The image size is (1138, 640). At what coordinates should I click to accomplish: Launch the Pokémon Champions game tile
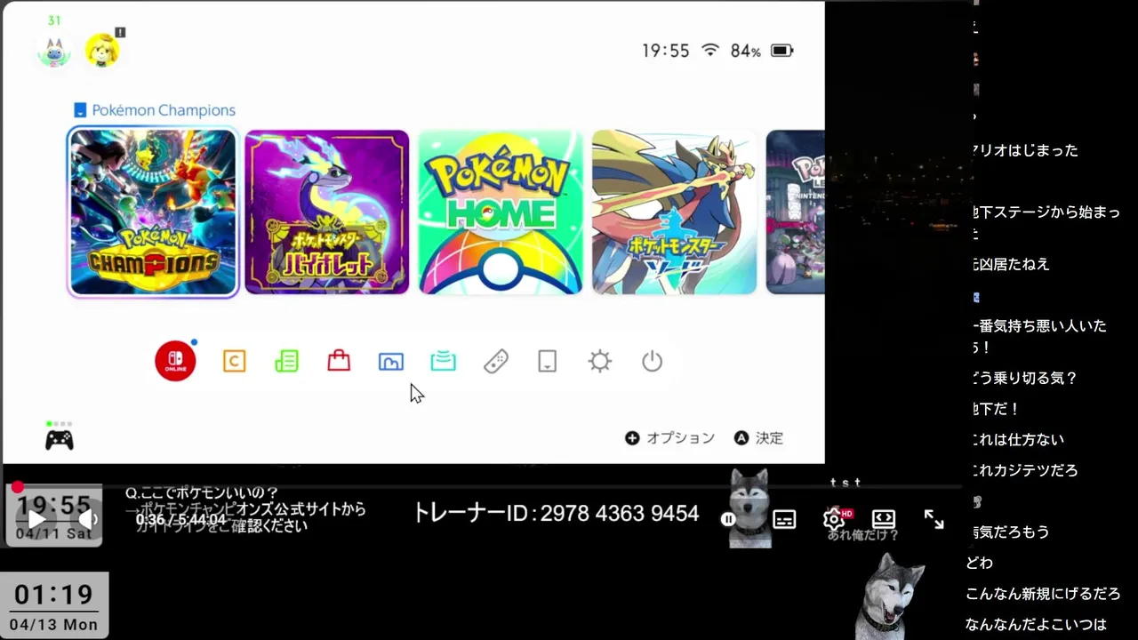tap(153, 212)
